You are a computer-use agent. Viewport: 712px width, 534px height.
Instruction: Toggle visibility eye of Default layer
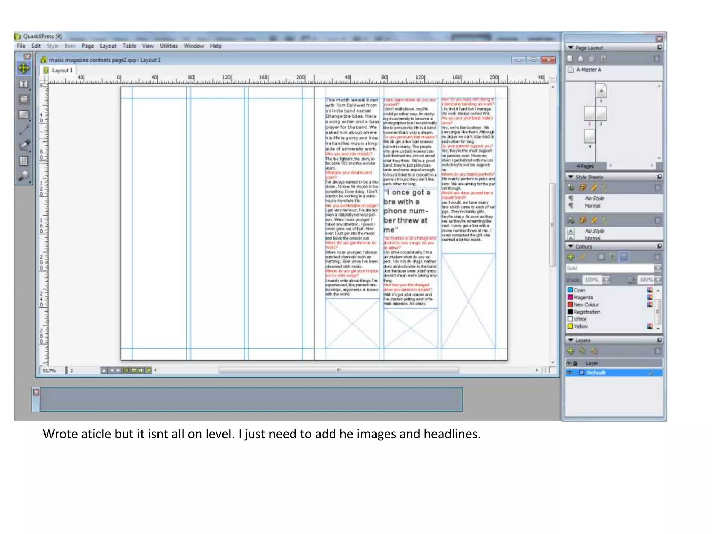(570, 373)
